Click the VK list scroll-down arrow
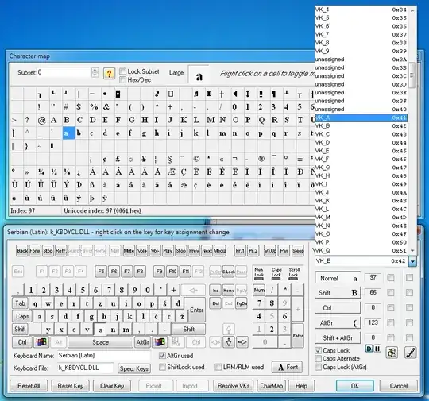The image size is (429, 401). 412,251
